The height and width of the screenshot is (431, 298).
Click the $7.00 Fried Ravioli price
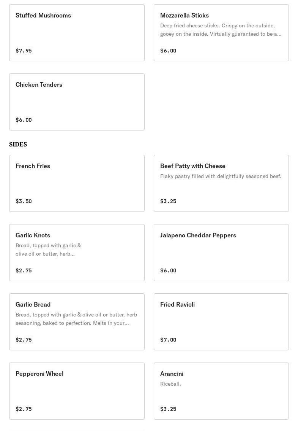pyautogui.click(x=168, y=340)
